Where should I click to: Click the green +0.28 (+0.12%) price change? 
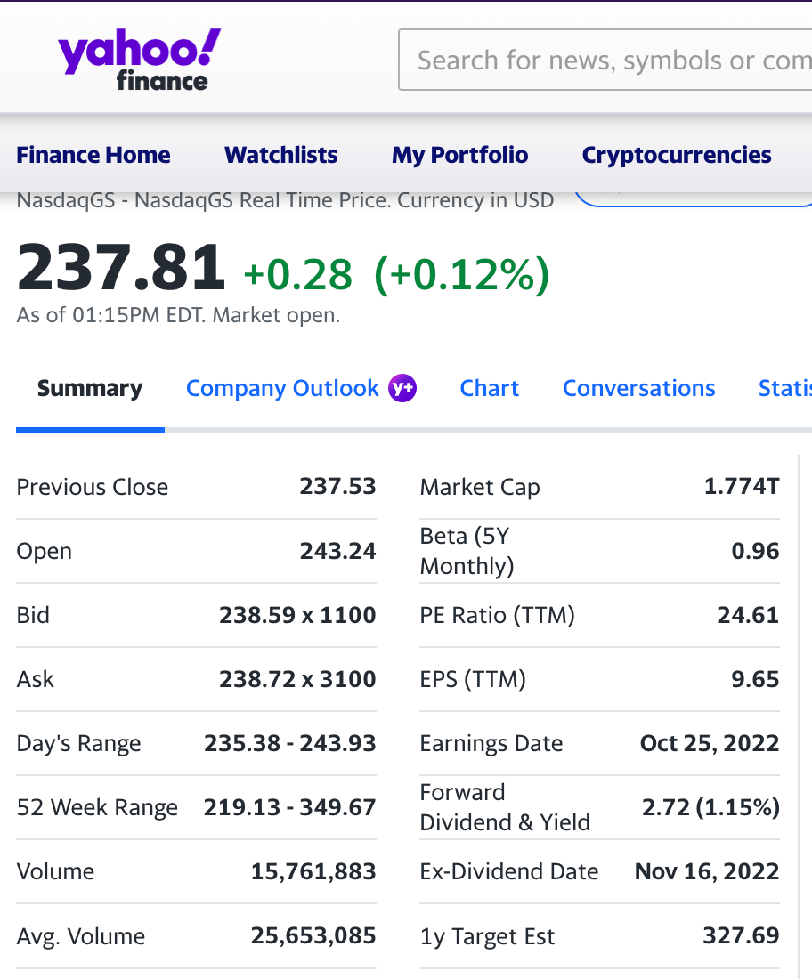pyautogui.click(x=396, y=274)
